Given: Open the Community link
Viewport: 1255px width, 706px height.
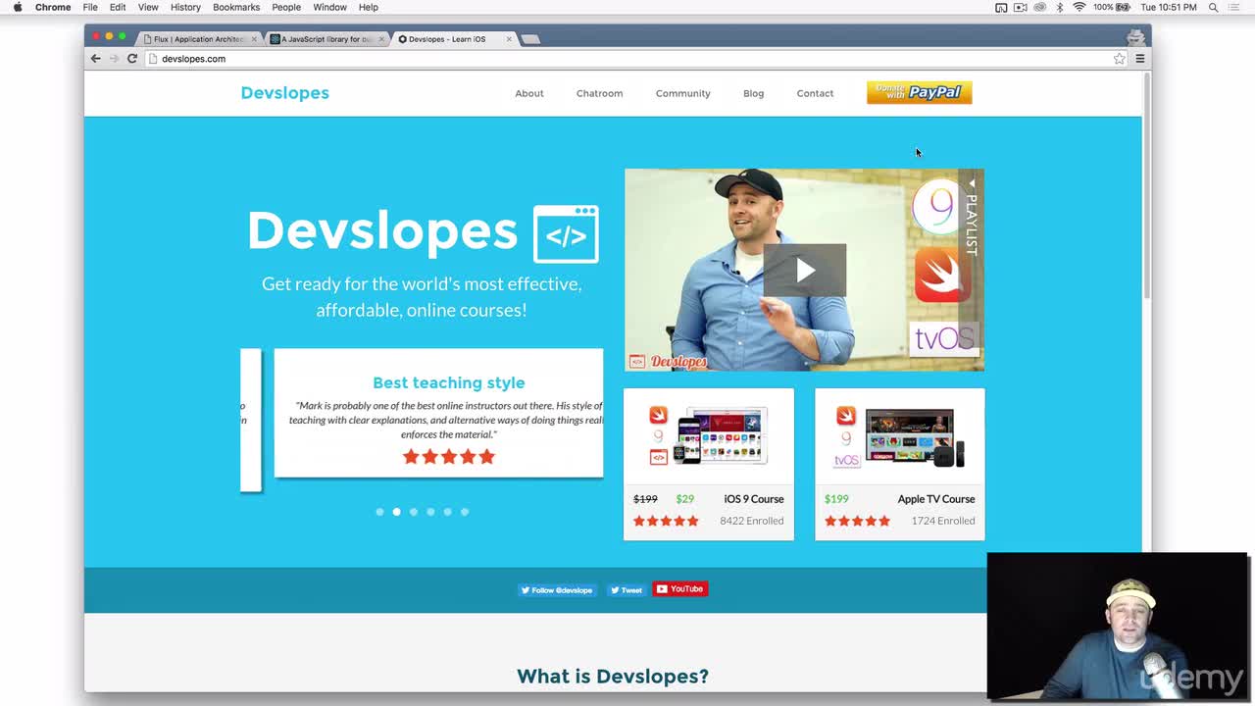Looking at the screenshot, I should click(683, 93).
